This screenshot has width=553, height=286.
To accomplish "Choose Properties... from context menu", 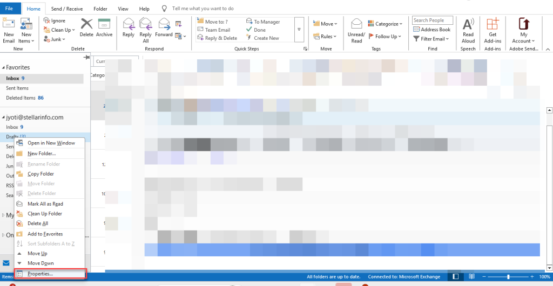I will [x=50, y=274].
